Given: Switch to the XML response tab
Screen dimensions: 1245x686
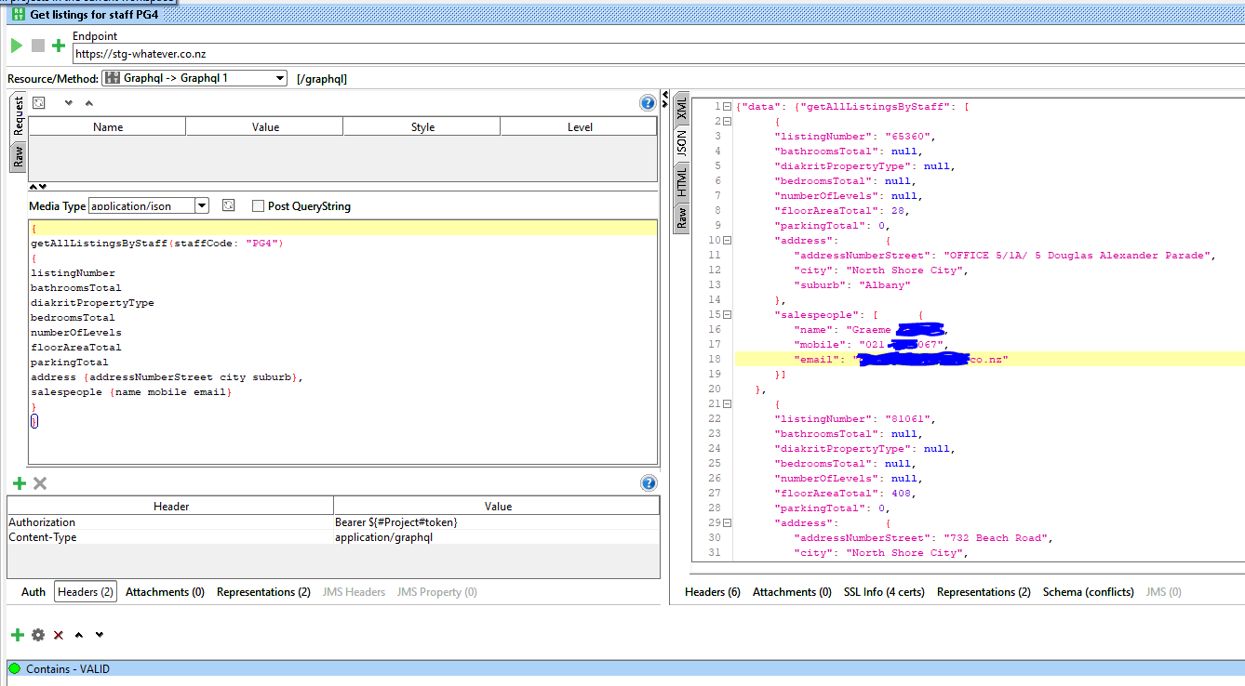Looking at the screenshot, I should 681,107.
